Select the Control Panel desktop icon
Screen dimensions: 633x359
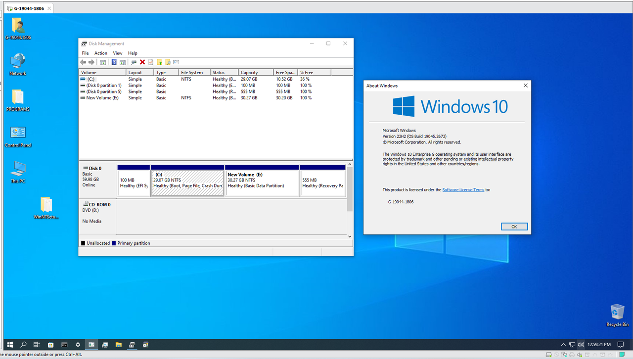(x=18, y=136)
